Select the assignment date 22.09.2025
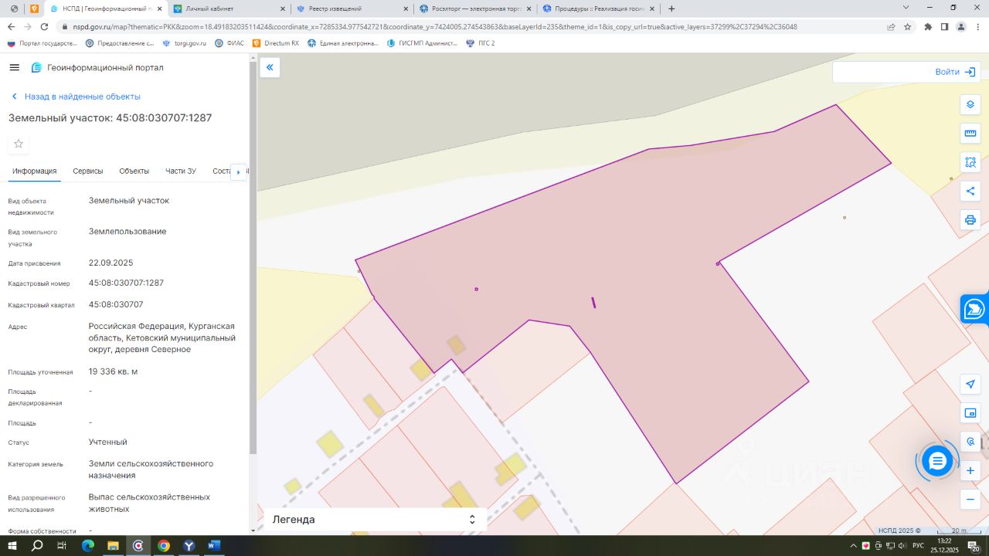 111,263
